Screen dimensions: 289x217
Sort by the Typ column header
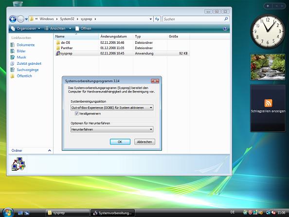[x=150, y=36]
